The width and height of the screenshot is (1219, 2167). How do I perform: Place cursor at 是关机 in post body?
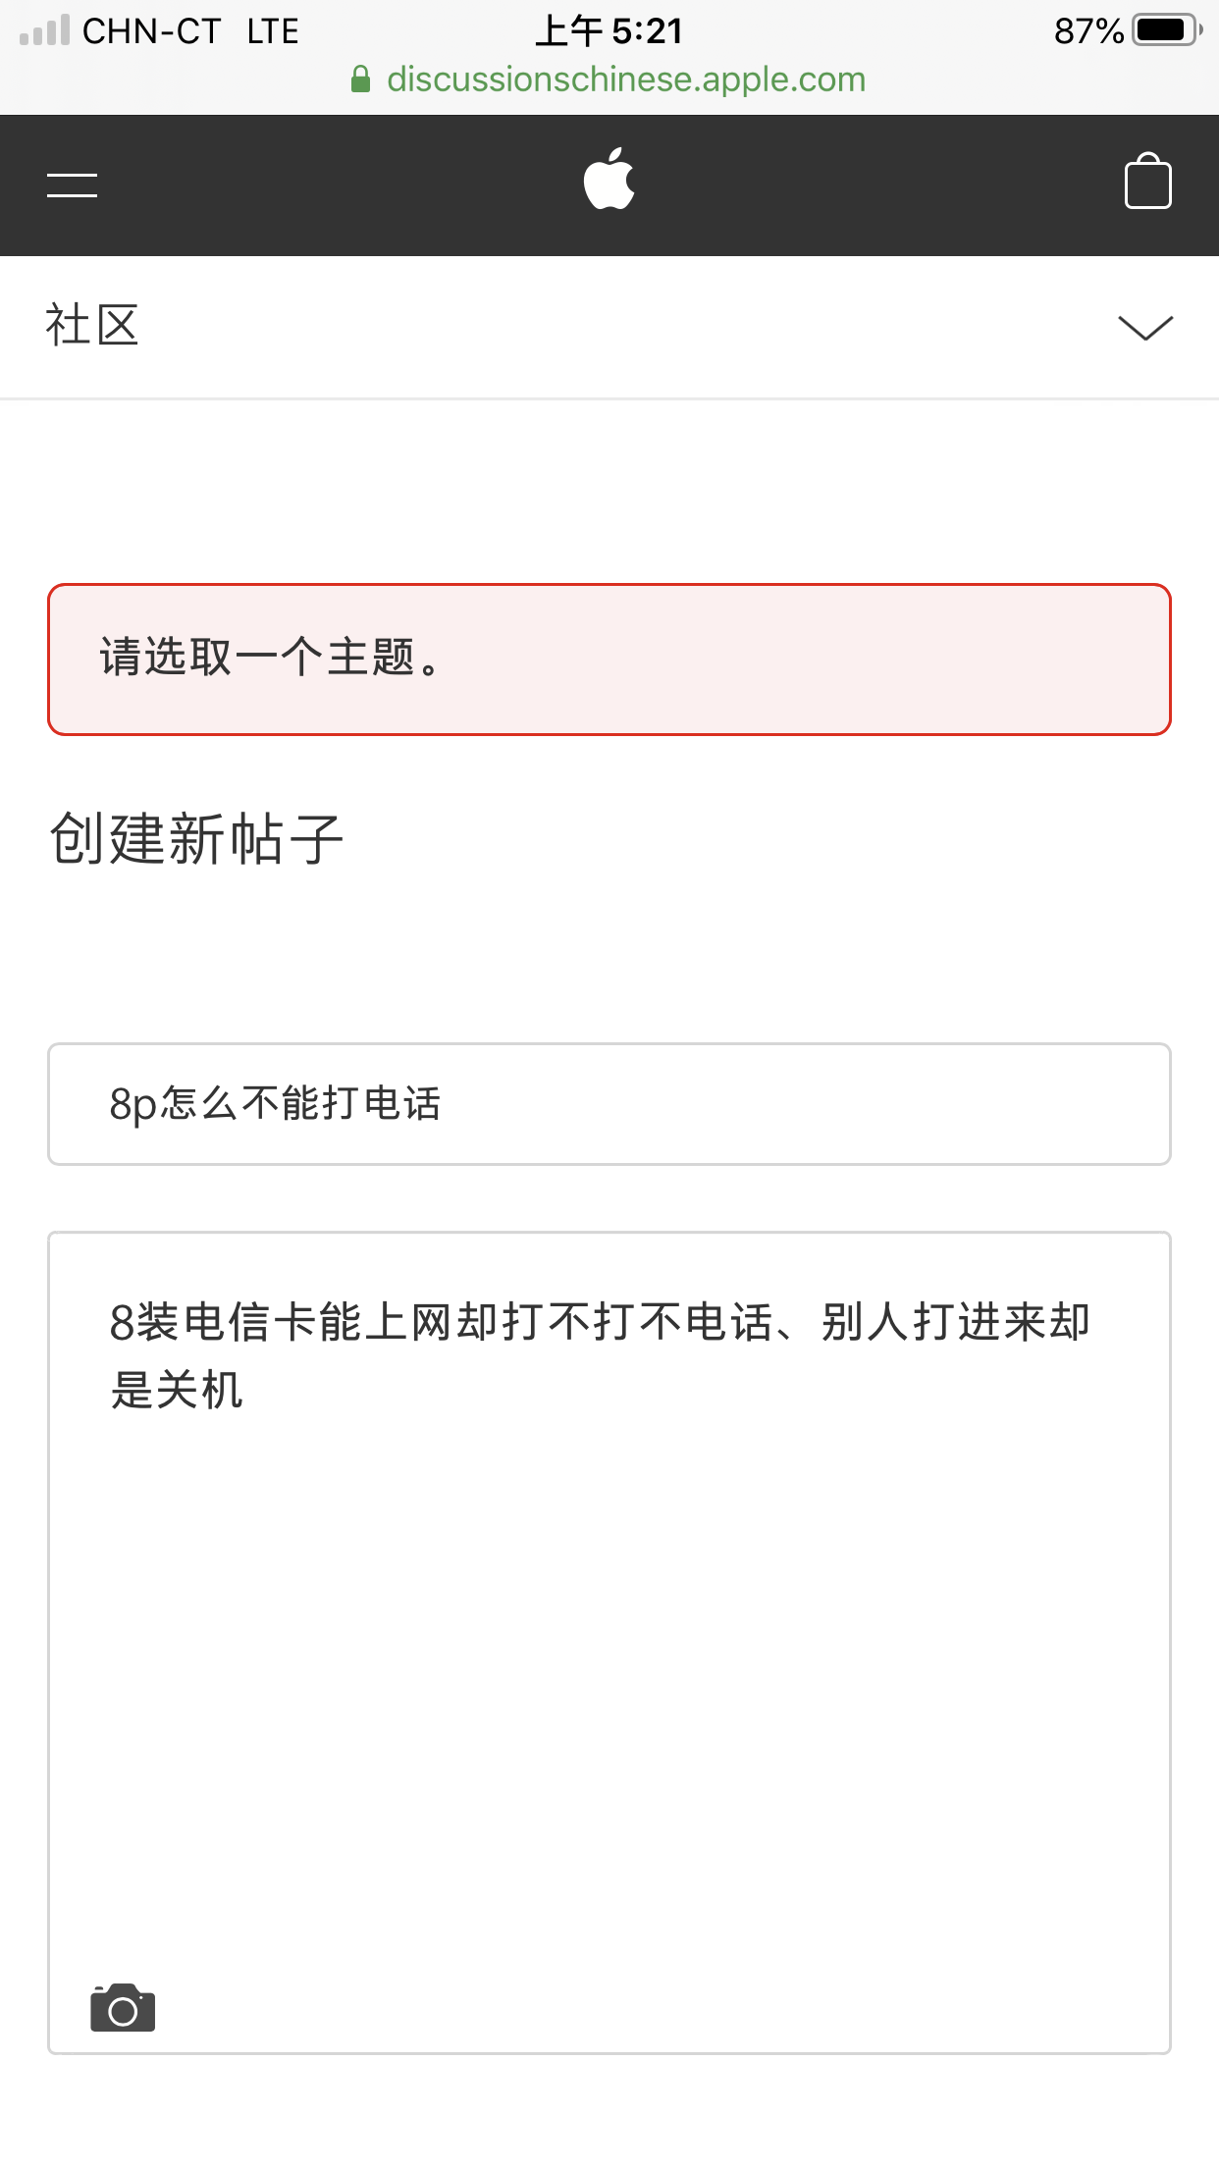tap(177, 1391)
